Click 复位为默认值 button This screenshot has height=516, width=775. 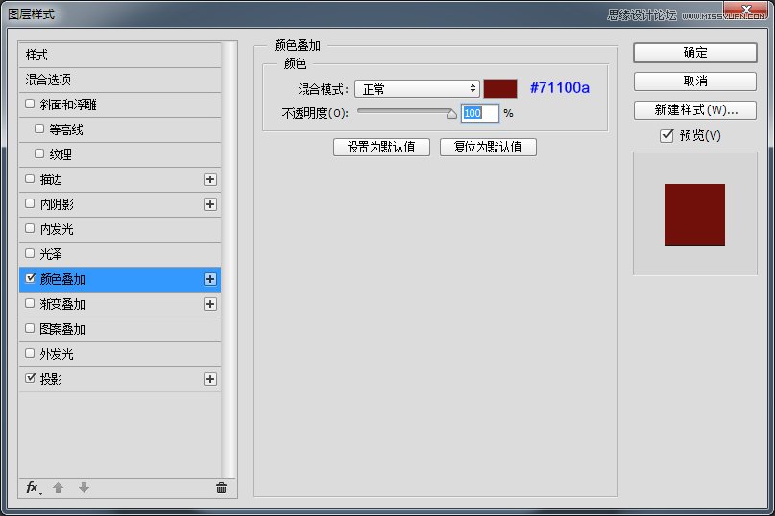(488, 147)
